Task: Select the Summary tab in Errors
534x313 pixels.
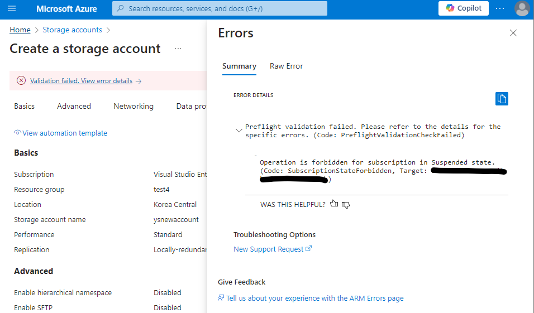Action: tap(239, 66)
